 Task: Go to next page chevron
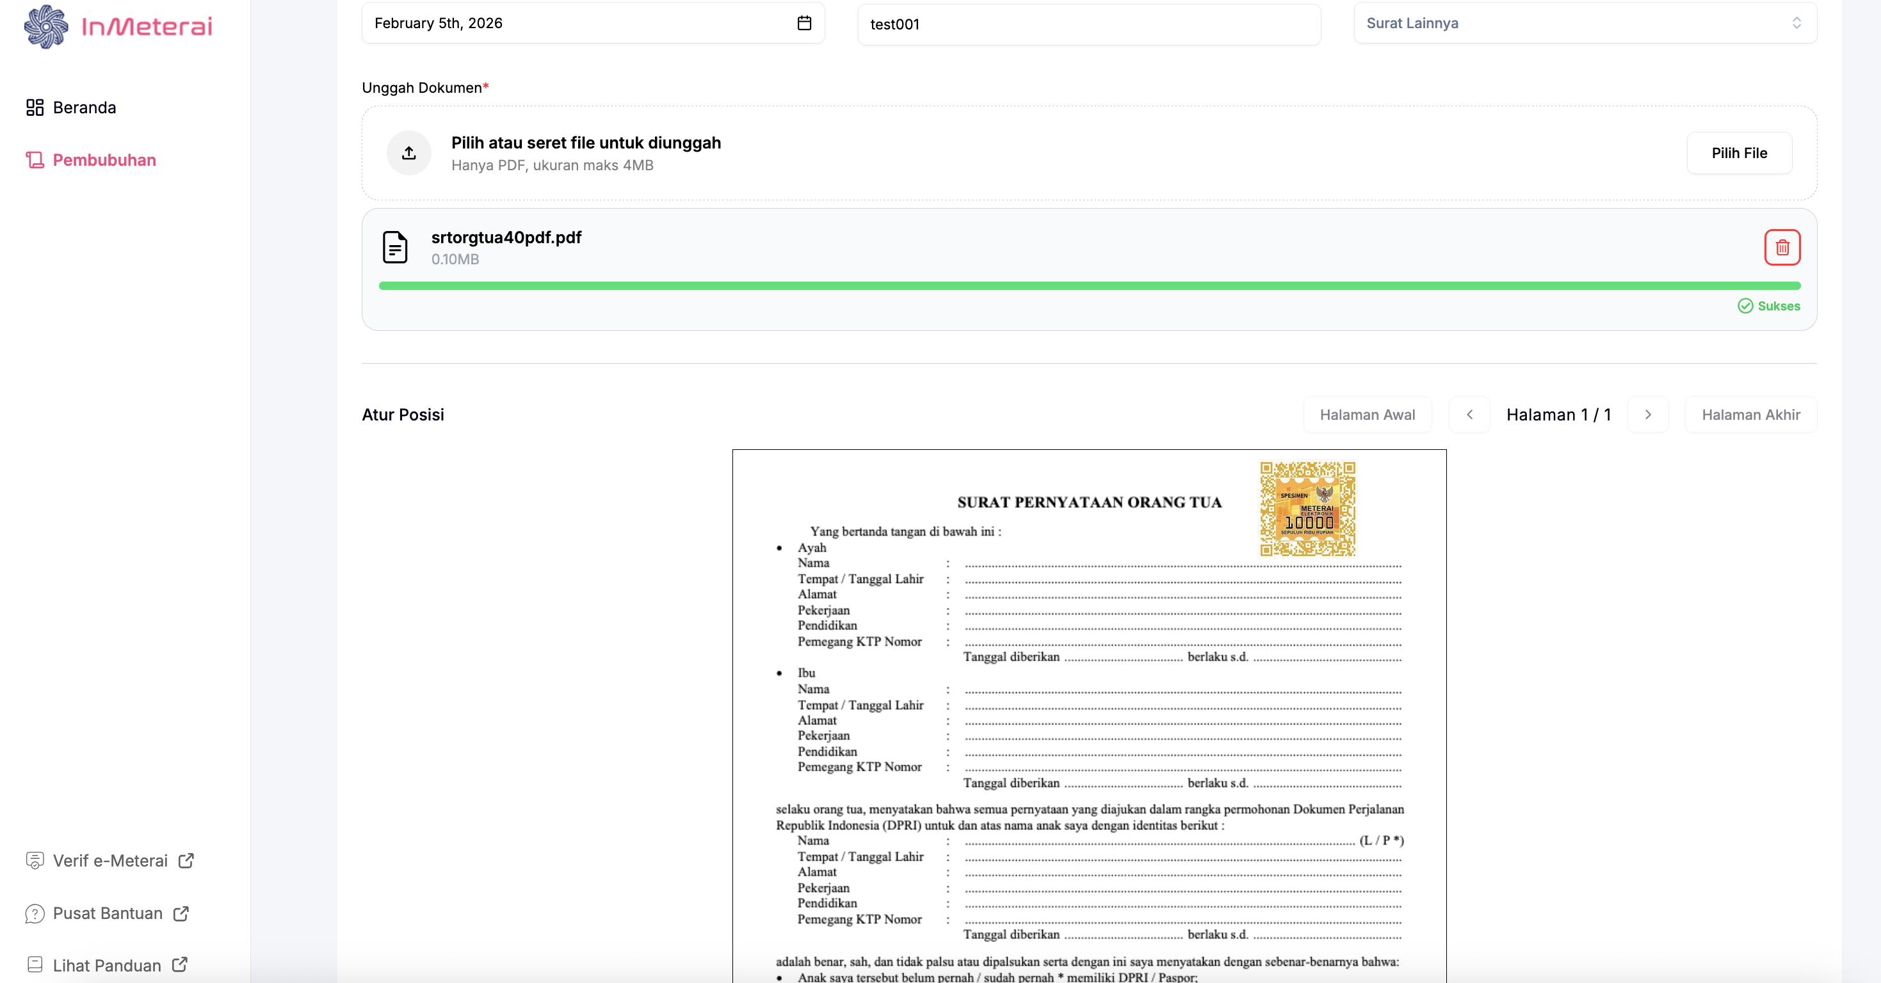1647,415
